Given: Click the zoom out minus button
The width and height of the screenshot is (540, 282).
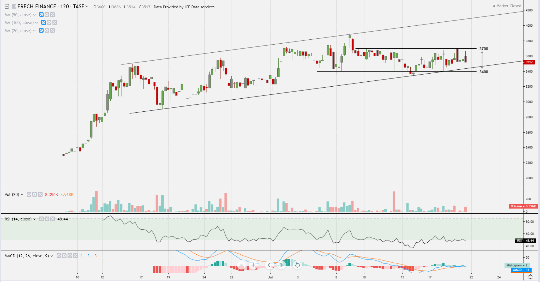Looking at the screenshot, I should pyautogui.click(x=241, y=265).
